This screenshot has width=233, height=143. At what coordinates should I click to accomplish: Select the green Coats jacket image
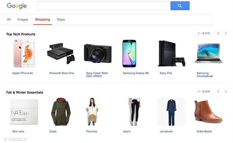pos(61,112)
